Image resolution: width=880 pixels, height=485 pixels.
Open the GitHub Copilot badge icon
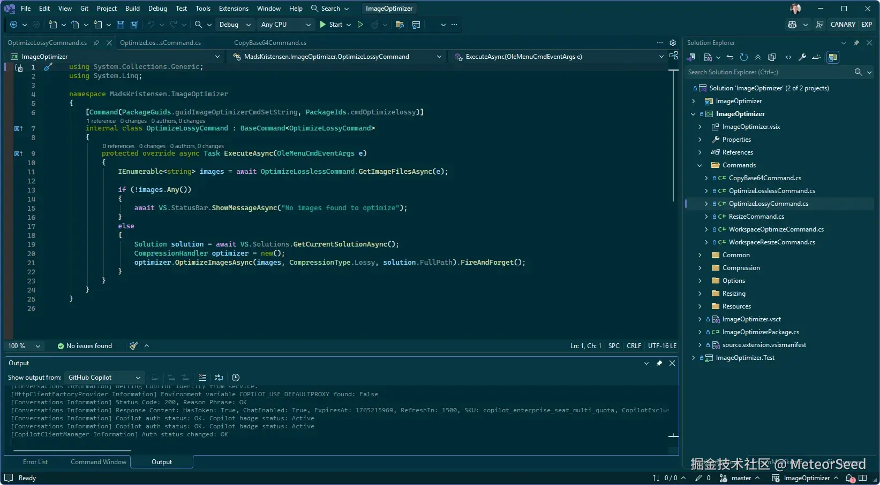[792, 25]
